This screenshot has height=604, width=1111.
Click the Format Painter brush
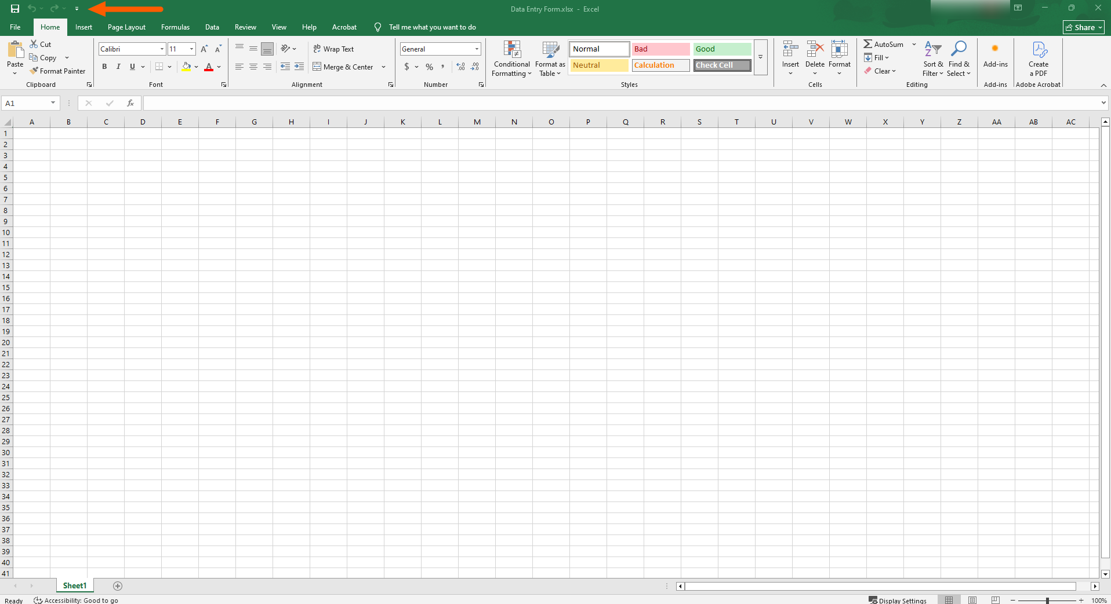coord(34,71)
